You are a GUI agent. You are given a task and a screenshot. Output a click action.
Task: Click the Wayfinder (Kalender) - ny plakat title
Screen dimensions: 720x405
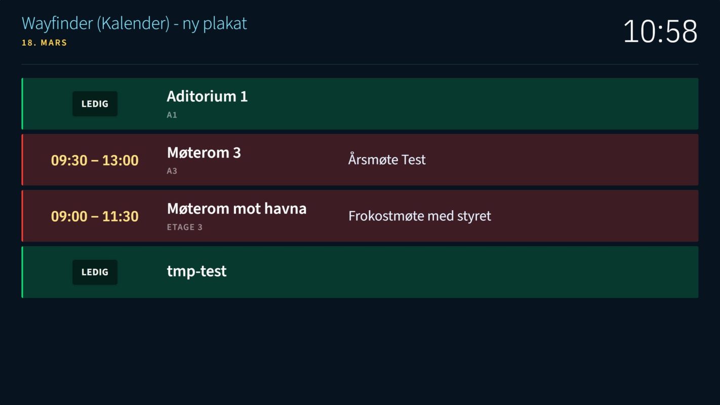[x=134, y=23]
